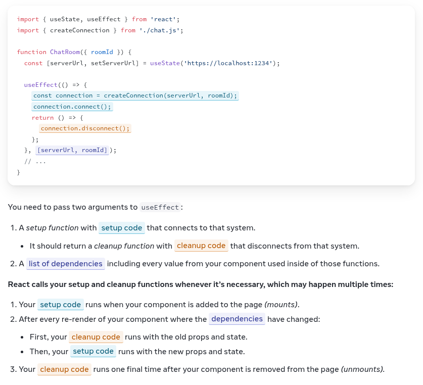Click the './chat.js' import path string

(161, 30)
